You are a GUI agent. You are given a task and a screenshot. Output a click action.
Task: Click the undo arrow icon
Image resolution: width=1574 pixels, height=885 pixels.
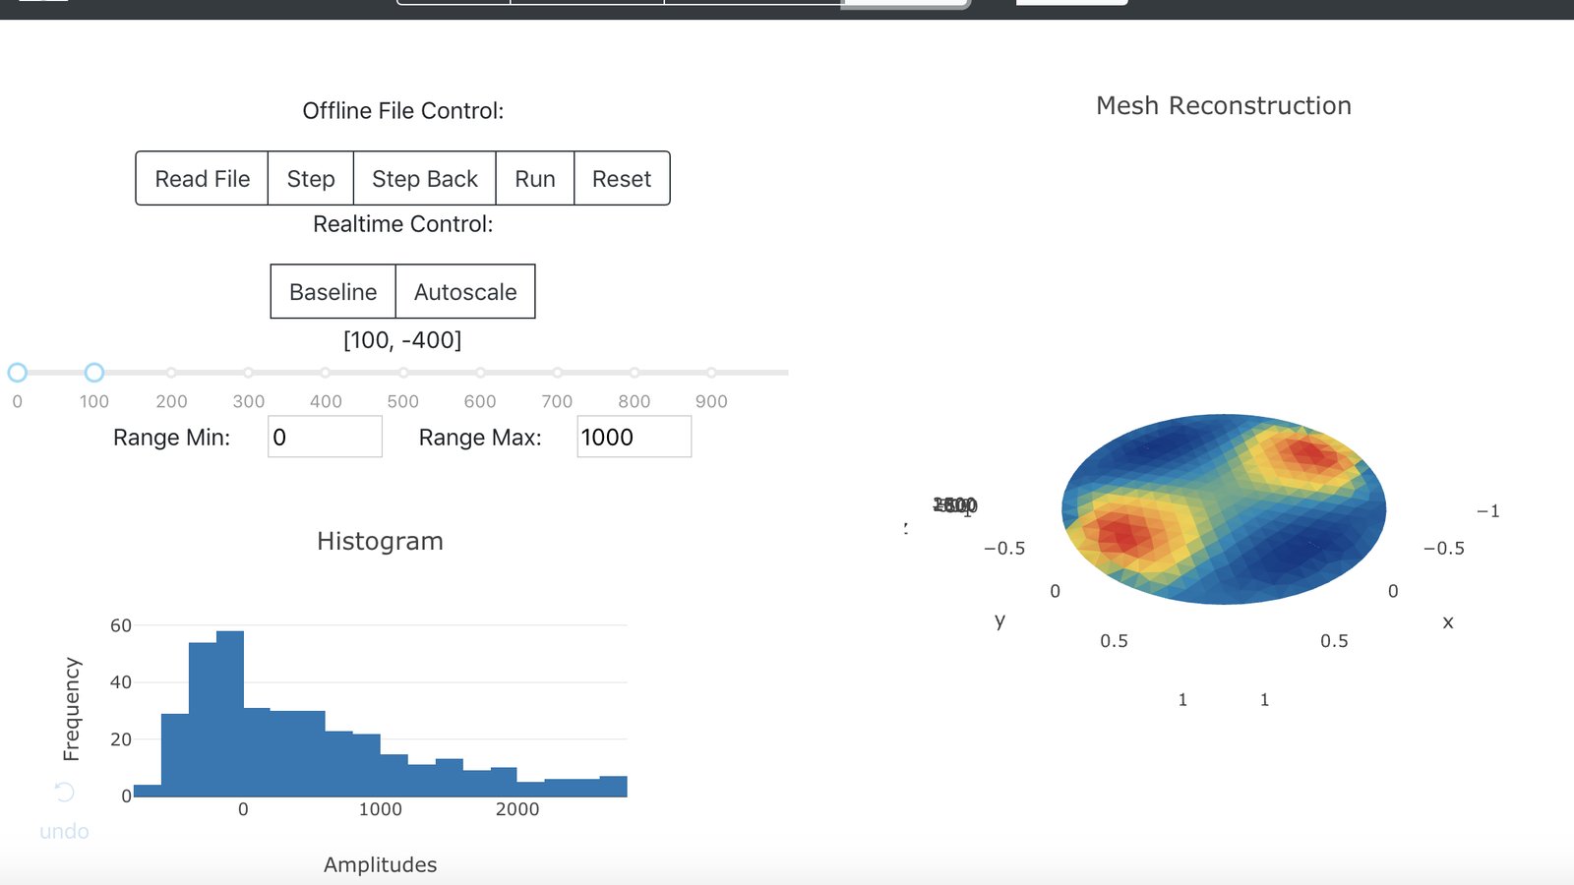pos(64,792)
